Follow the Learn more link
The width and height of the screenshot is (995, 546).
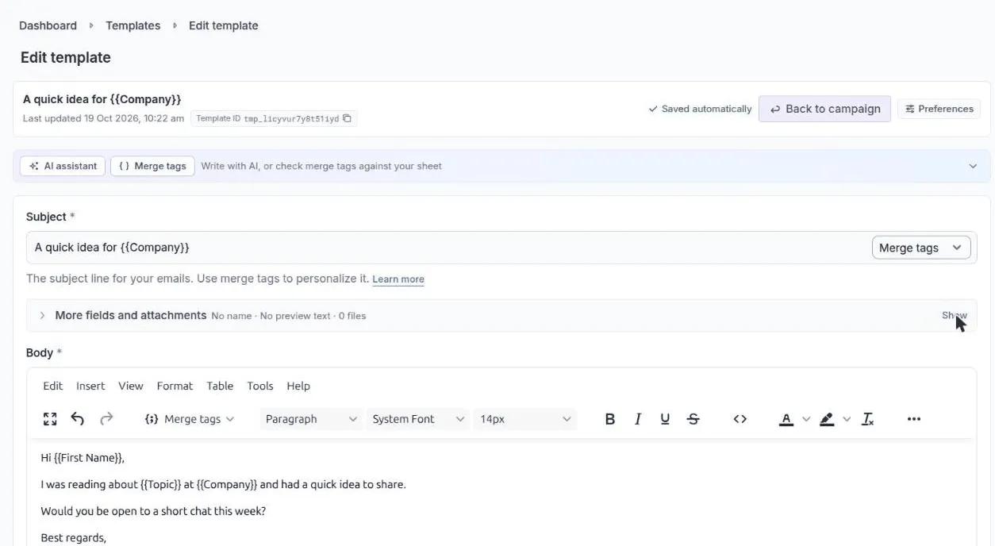point(398,279)
